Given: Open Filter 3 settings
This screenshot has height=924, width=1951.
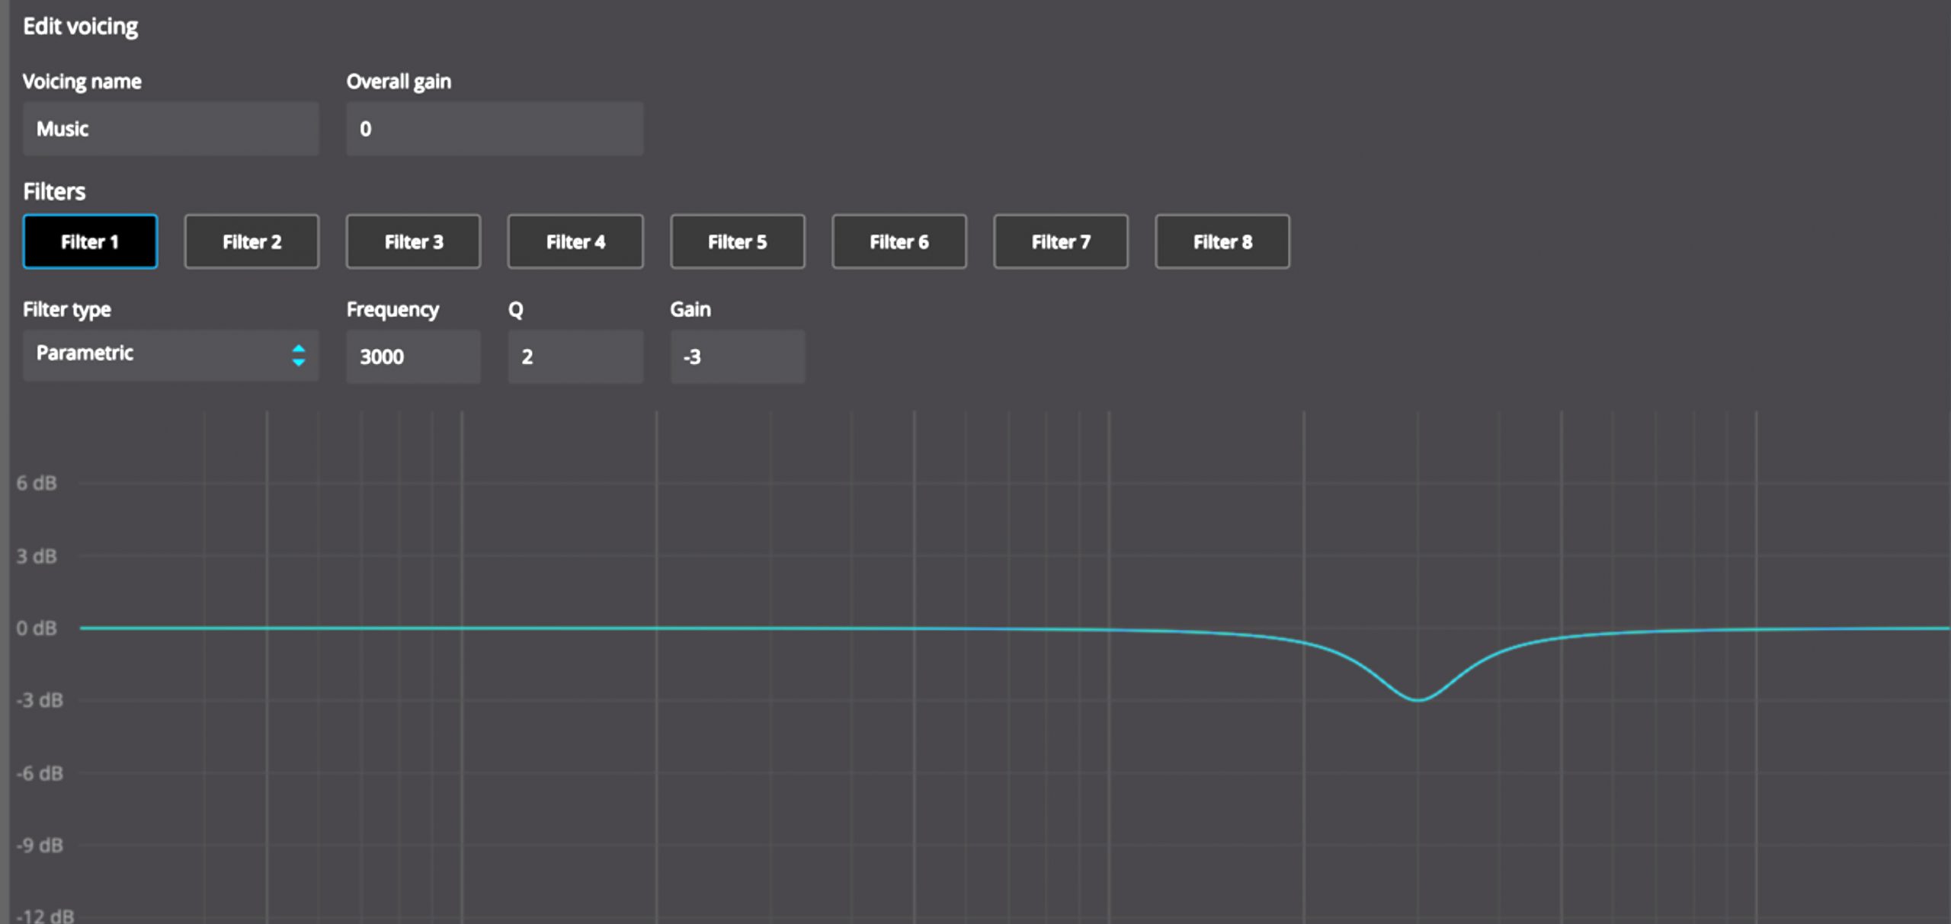Looking at the screenshot, I should 413,241.
